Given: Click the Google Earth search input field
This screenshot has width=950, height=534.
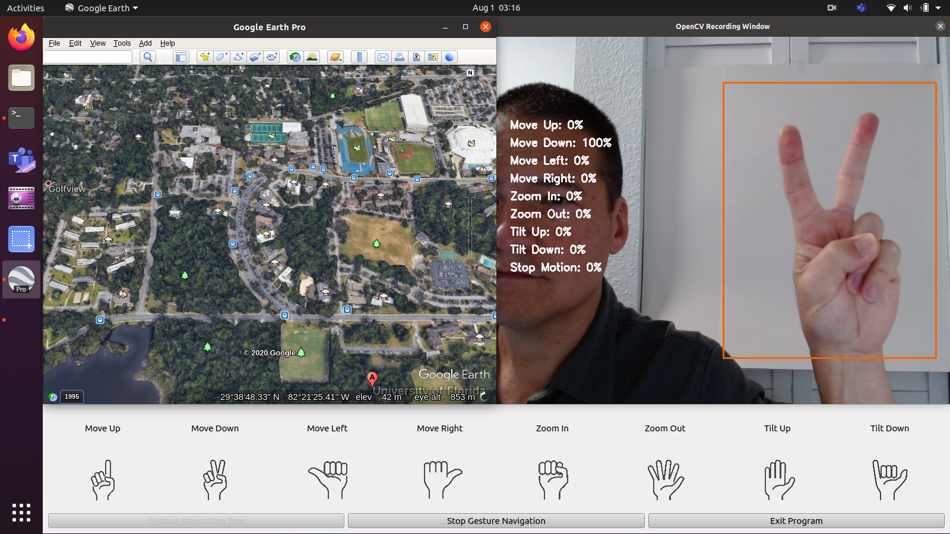Looking at the screenshot, I should 88,57.
